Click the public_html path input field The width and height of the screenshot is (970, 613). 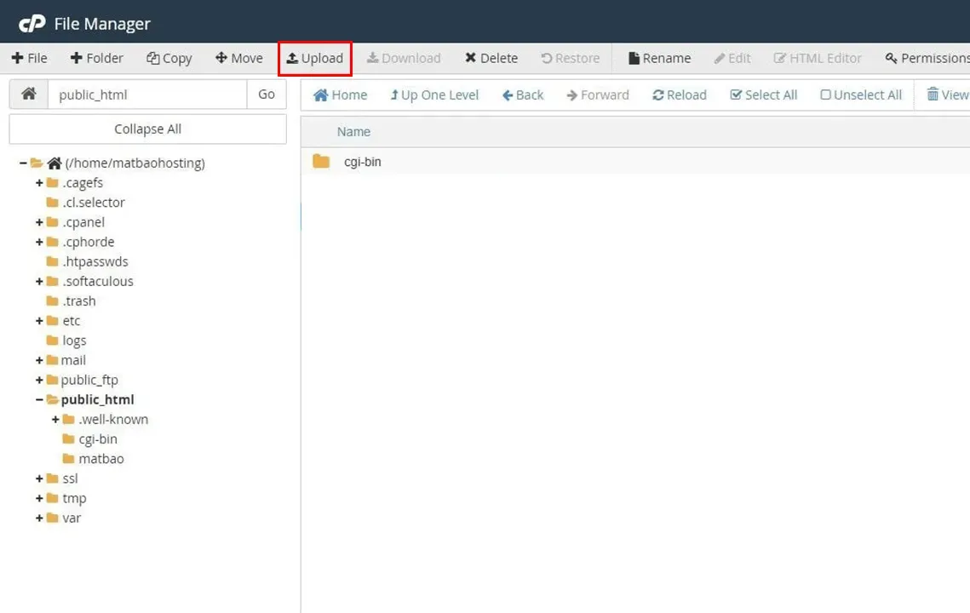147,94
